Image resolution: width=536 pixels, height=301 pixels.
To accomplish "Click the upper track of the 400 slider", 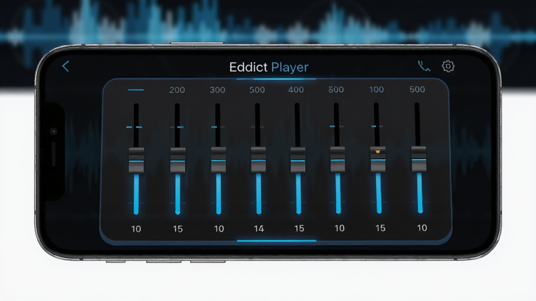I will pyautogui.click(x=297, y=125).
